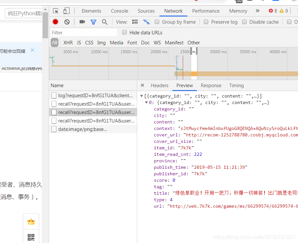Stop recording network log with red button

pyautogui.click(x=55, y=22)
